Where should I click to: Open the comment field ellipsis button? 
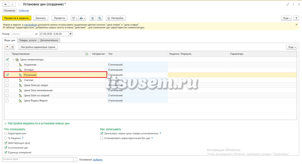pos(75,160)
